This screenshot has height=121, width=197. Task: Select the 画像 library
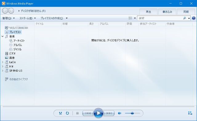12,58
